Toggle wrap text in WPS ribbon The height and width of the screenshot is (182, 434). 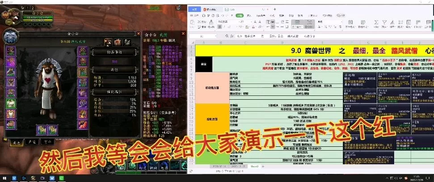coord(309,24)
